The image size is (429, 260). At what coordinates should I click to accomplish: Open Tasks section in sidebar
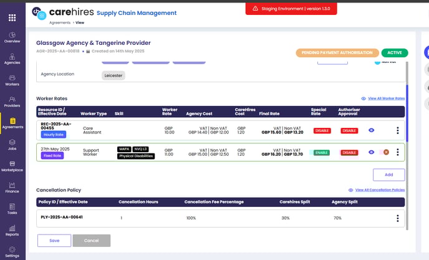tap(12, 209)
